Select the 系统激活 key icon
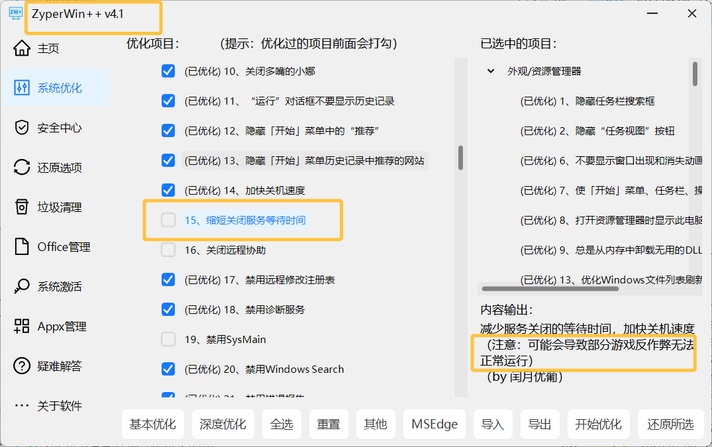712x447 pixels. [x=22, y=287]
